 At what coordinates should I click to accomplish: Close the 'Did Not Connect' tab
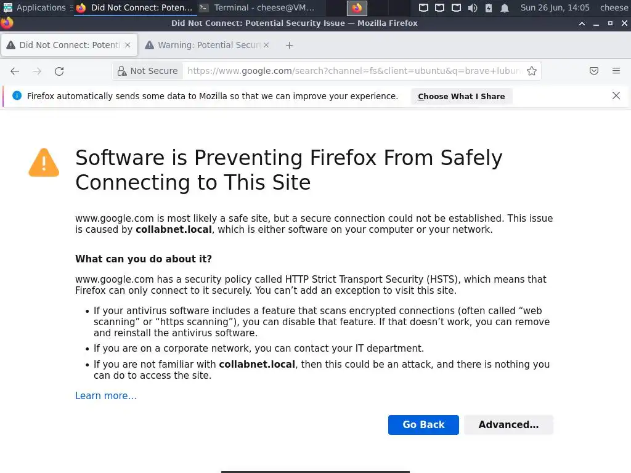pyautogui.click(x=128, y=45)
